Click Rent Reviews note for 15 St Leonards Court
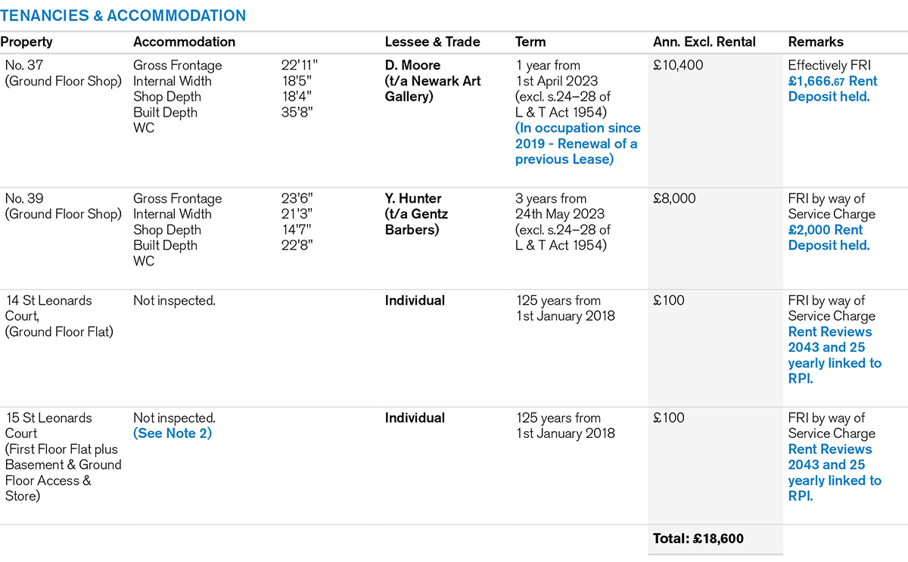 pos(834,472)
